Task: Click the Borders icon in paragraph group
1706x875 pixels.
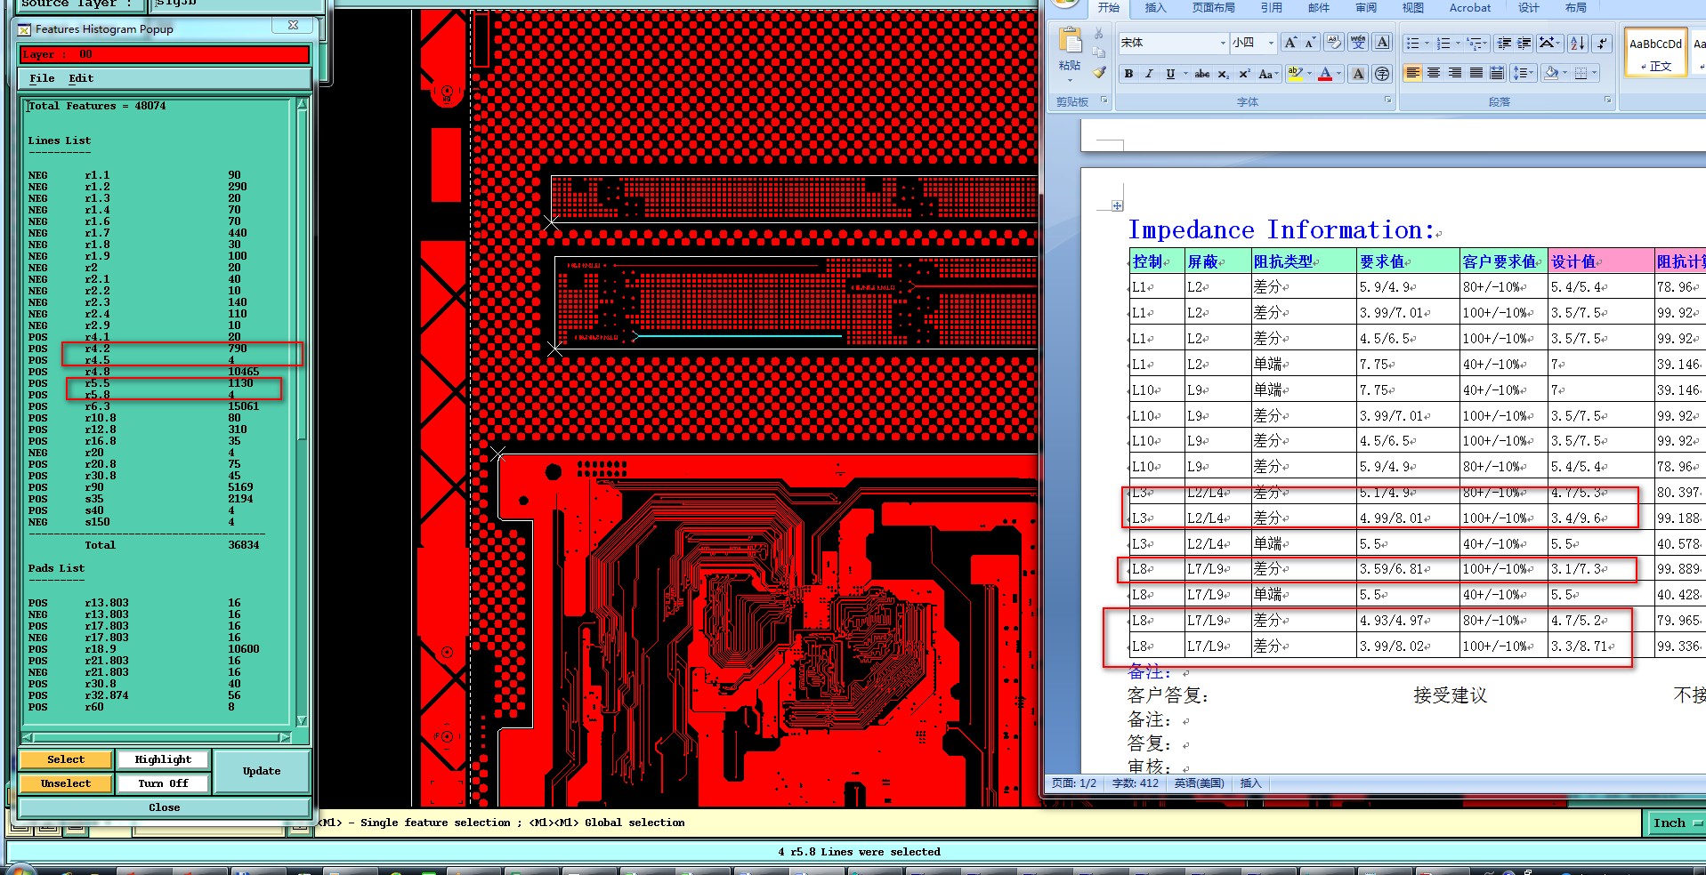Action: (x=1581, y=73)
